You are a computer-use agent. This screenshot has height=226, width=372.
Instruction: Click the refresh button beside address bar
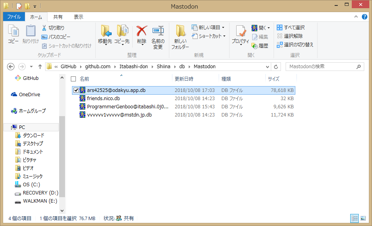[x=276, y=67]
